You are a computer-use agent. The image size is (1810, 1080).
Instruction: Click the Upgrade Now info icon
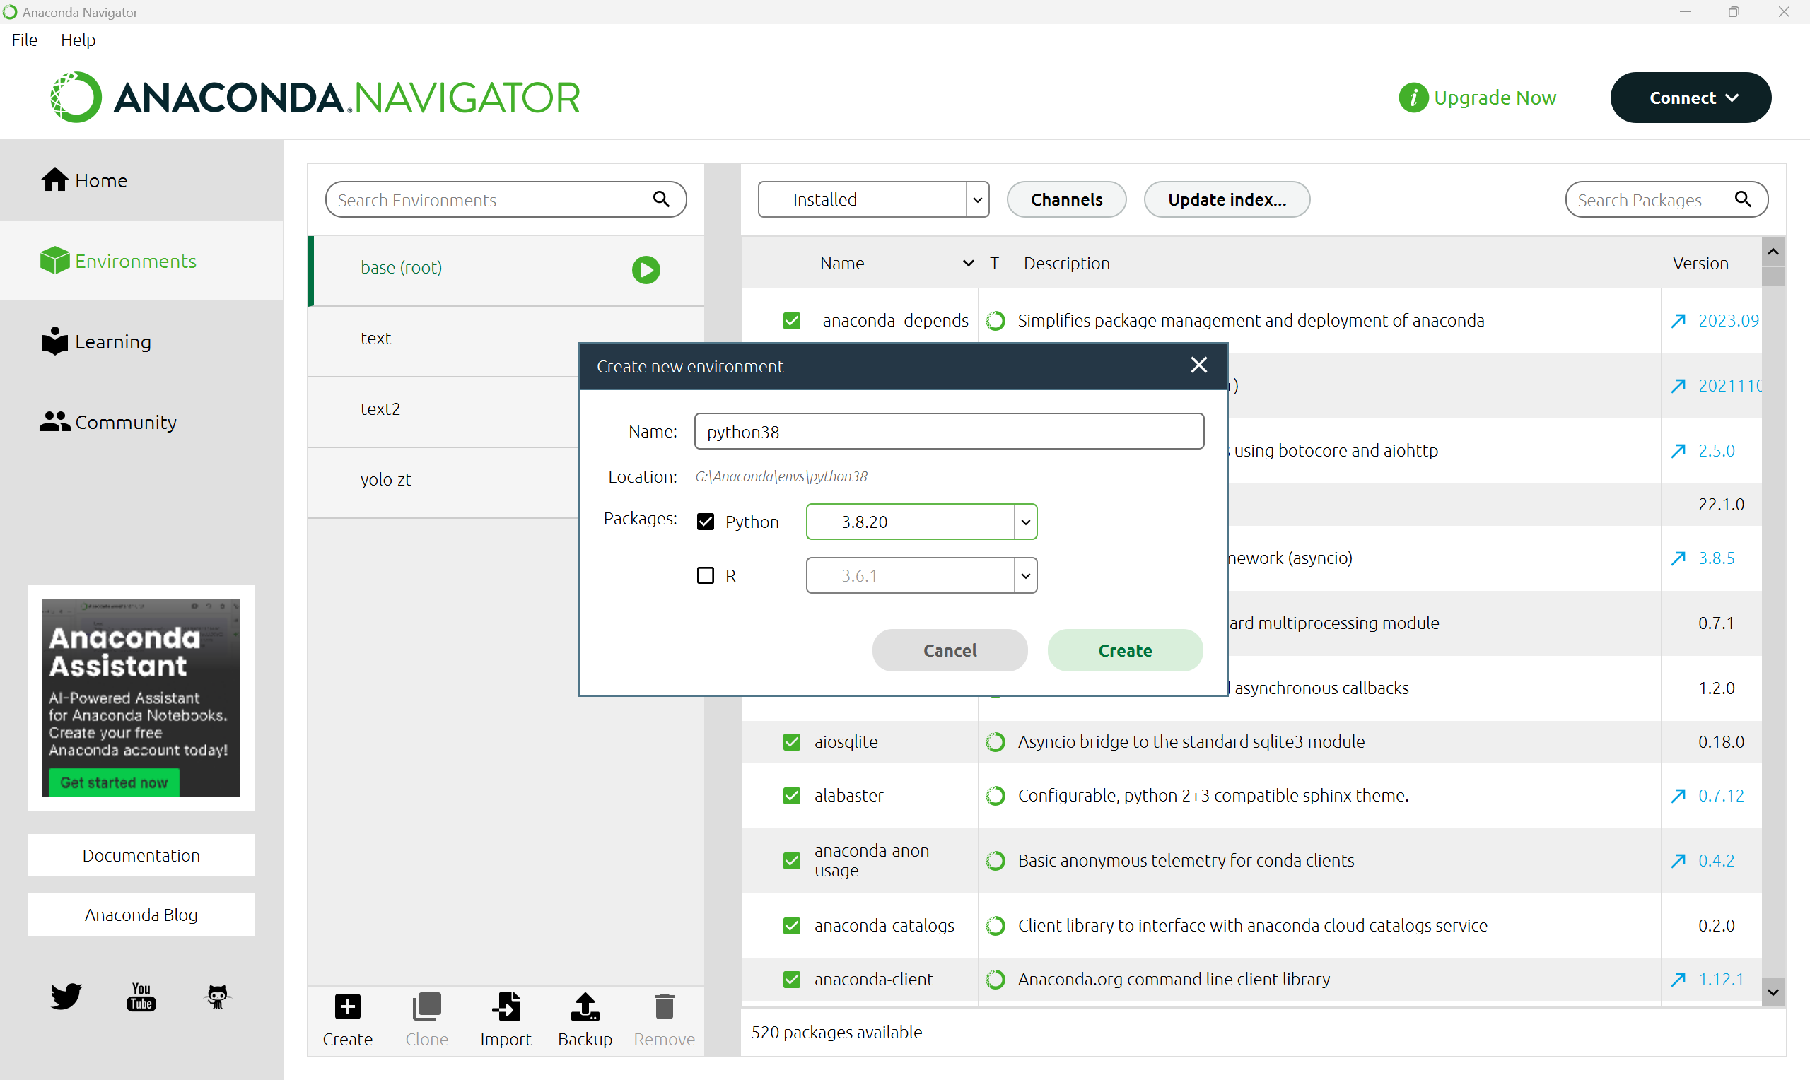tap(1413, 98)
